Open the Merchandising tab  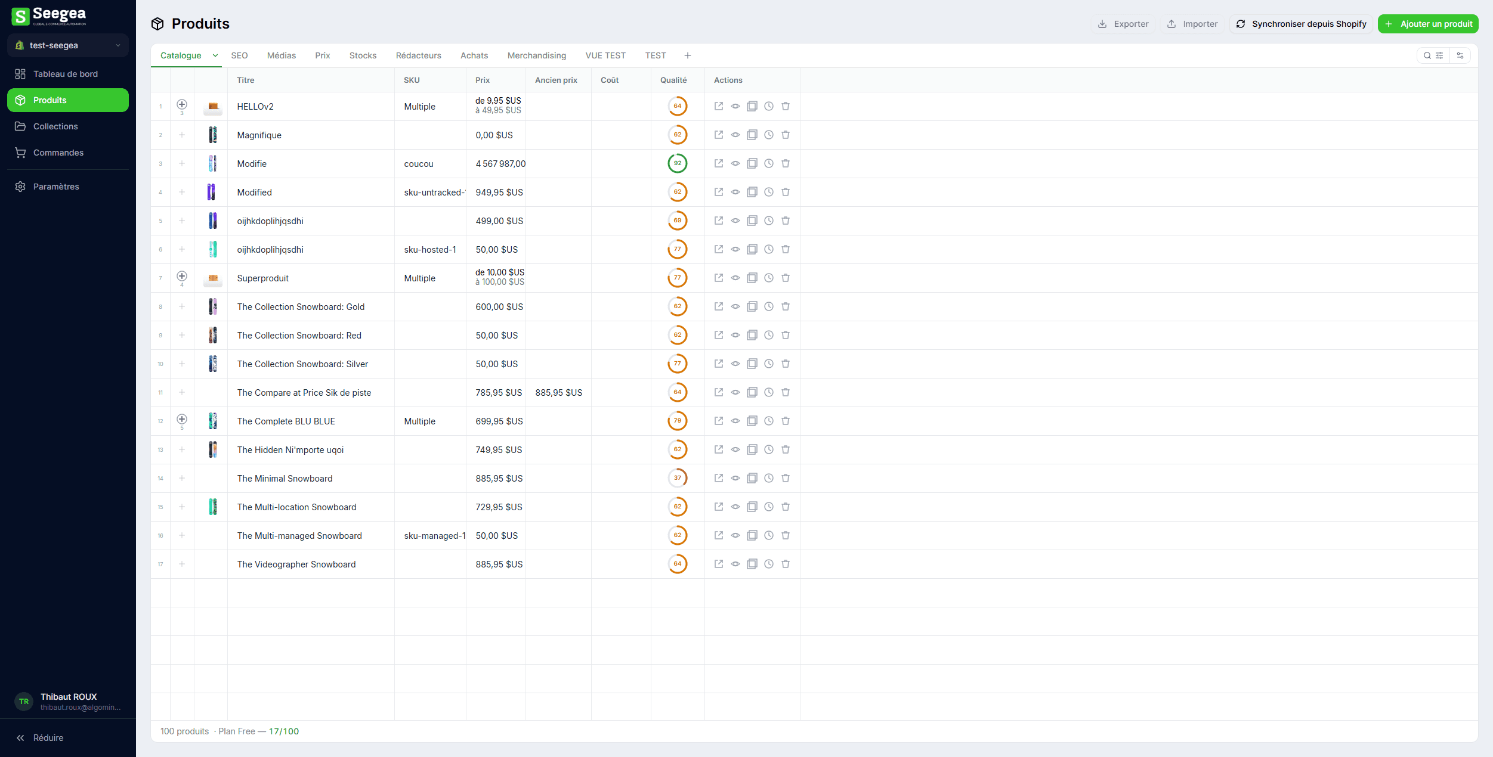pos(536,55)
